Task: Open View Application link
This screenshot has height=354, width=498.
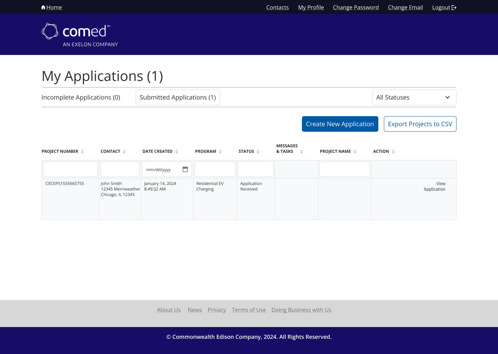Action: click(435, 186)
